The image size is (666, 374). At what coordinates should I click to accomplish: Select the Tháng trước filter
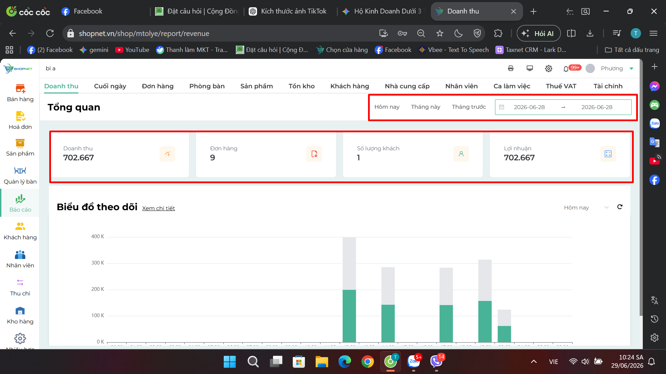pos(469,107)
